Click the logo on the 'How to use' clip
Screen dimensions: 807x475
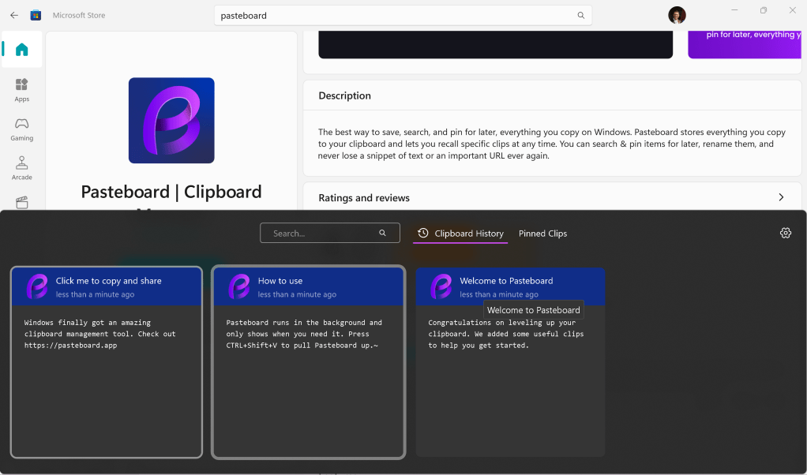click(239, 286)
